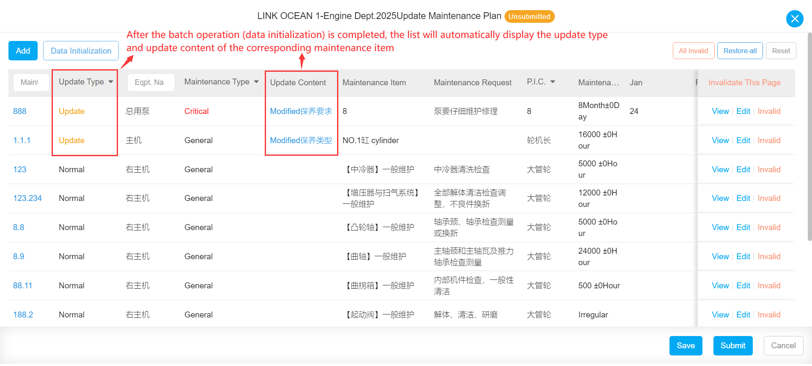
Task: Edit row 8.8
Action: tap(743, 228)
